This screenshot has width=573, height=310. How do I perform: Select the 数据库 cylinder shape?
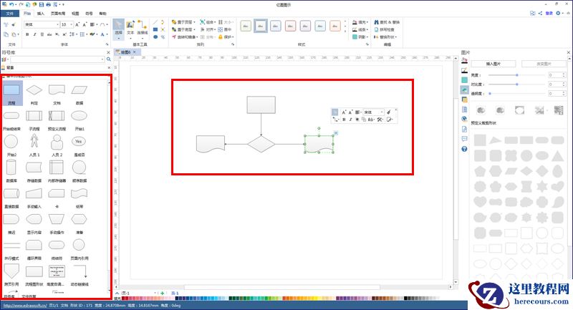11,168
